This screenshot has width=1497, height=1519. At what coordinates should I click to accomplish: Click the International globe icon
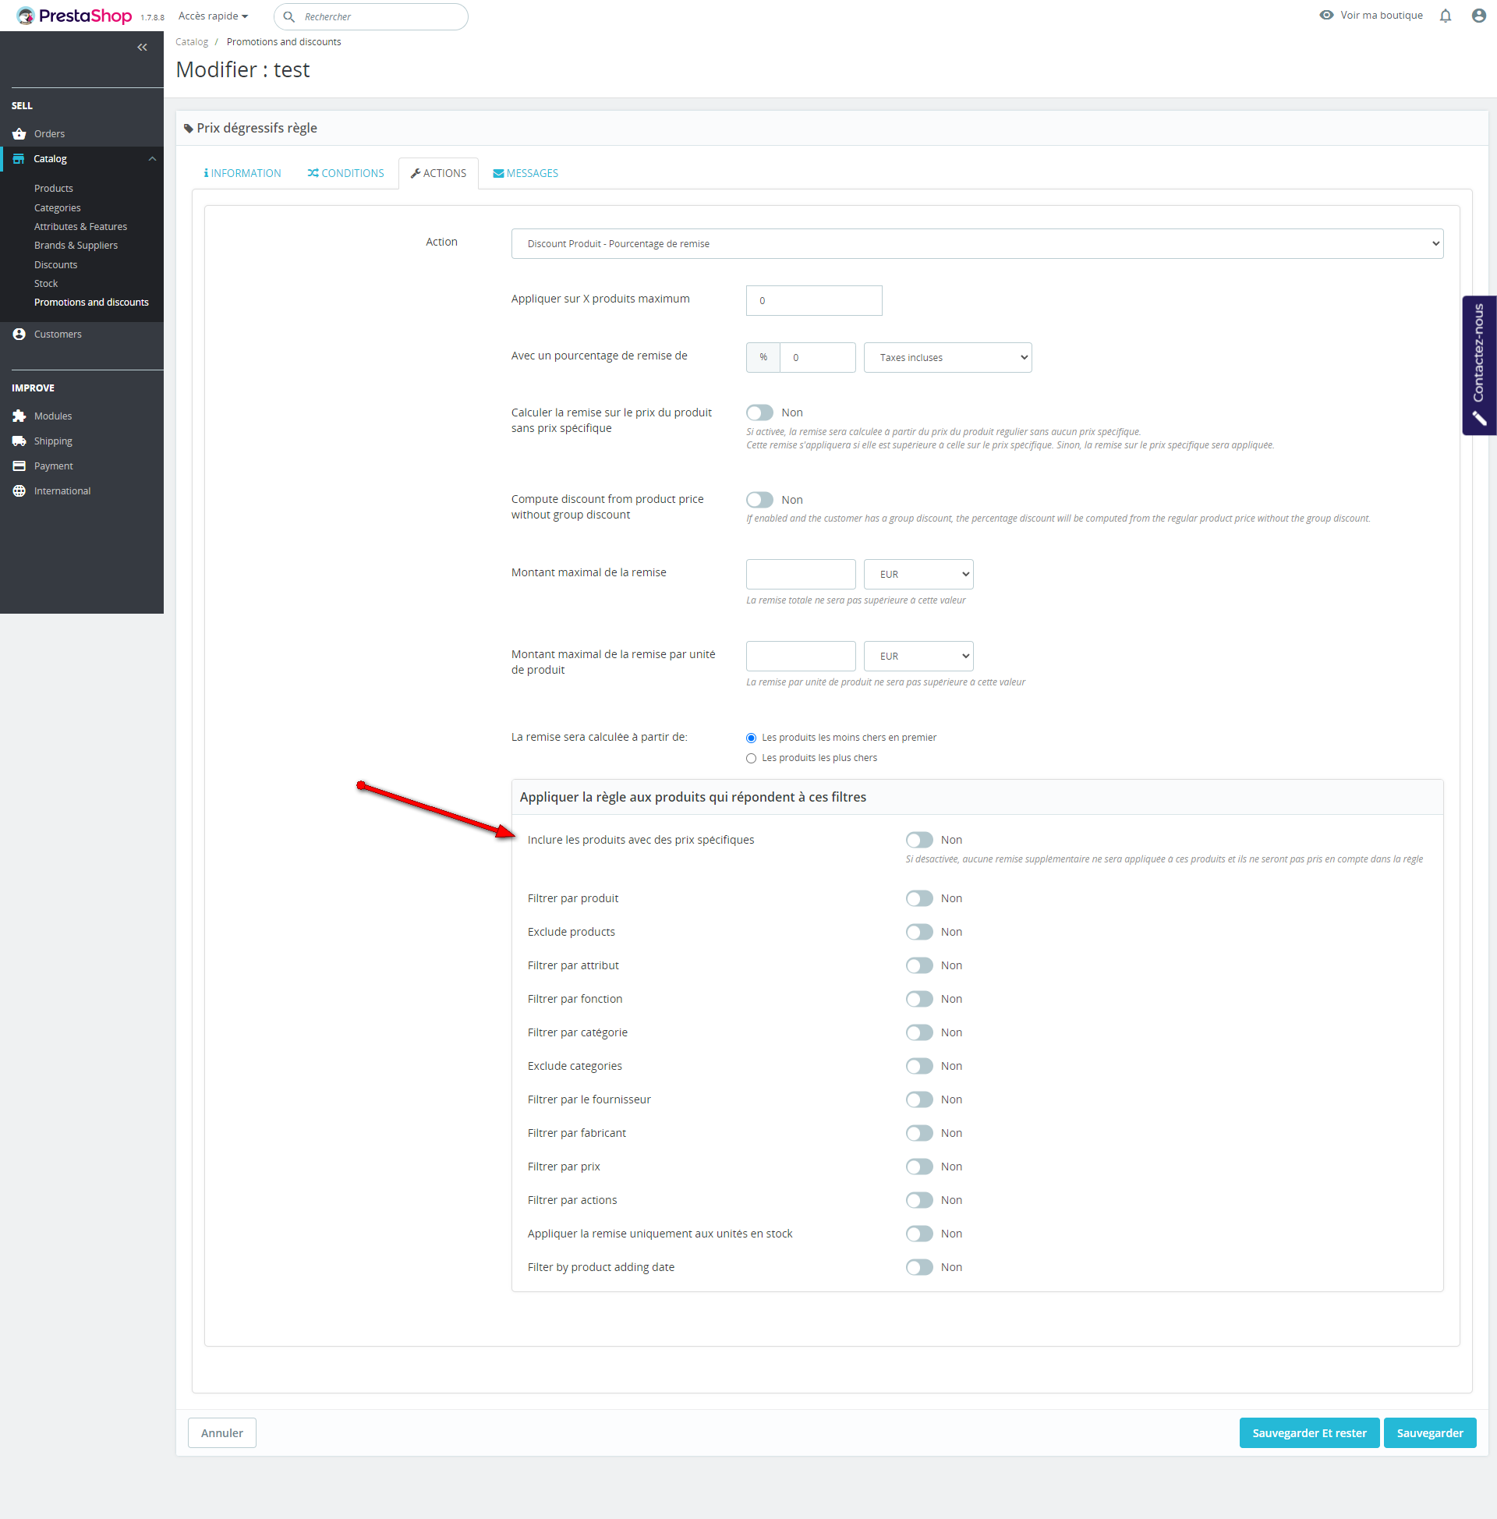tap(19, 490)
